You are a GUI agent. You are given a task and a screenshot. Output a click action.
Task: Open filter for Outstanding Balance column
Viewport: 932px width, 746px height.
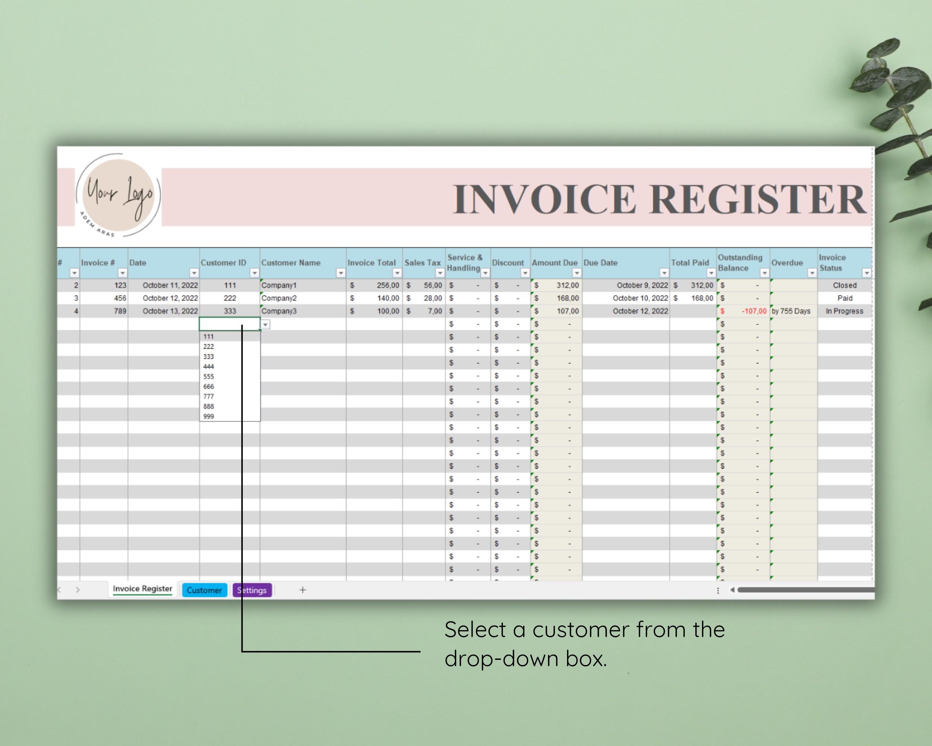click(764, 273)
